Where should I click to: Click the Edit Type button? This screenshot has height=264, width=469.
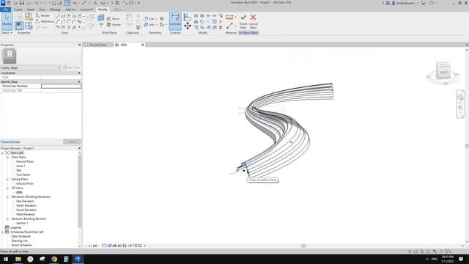pyautogui.click(x=72, y=67)
